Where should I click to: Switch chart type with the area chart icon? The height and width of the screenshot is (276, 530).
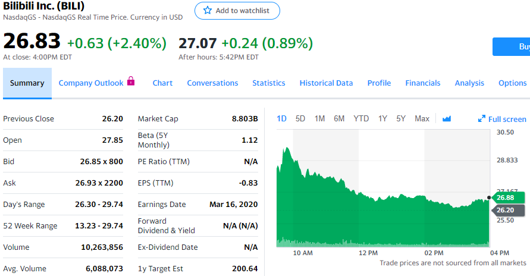[x=447, y=119]
